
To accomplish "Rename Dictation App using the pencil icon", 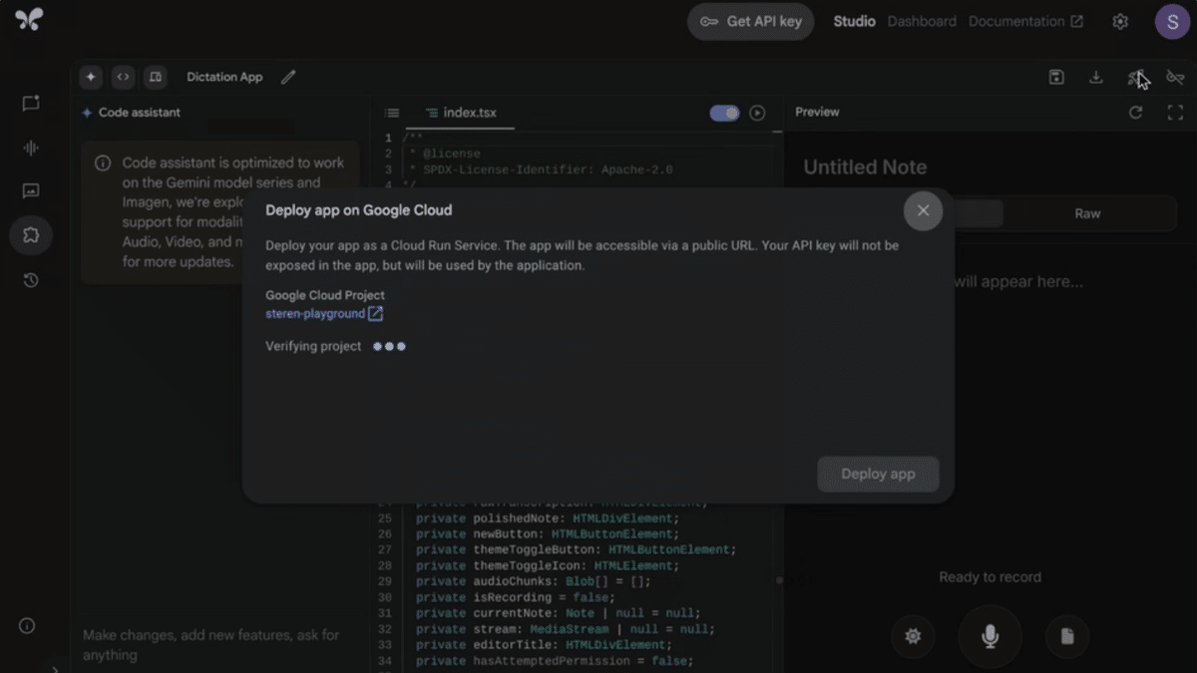I will (288, 77).
